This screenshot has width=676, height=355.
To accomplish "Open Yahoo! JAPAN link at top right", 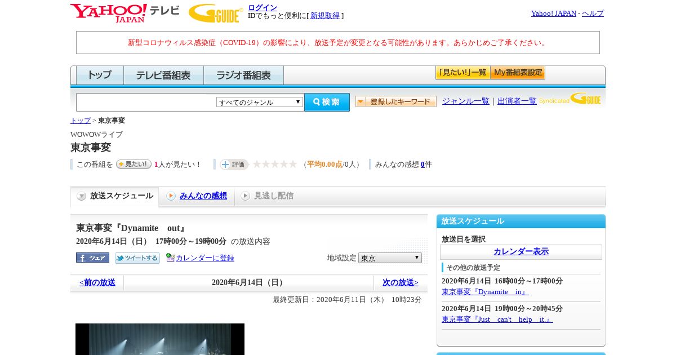I will pyautogui.click(x=554, y=13).
